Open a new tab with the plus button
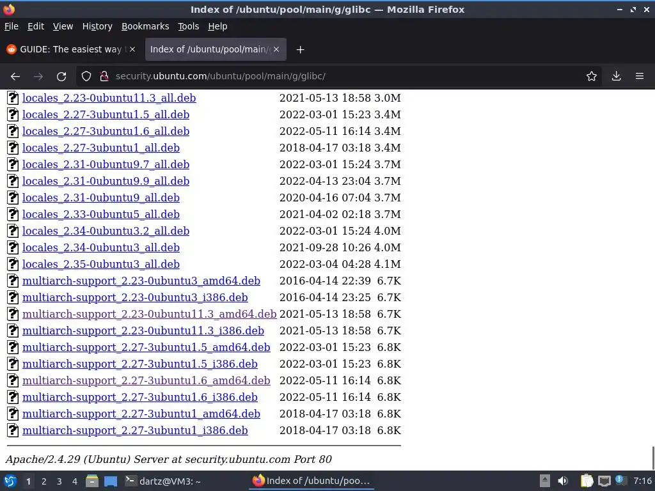The width and height of the screenshot is (655, 491). click(x=300, y=50)
